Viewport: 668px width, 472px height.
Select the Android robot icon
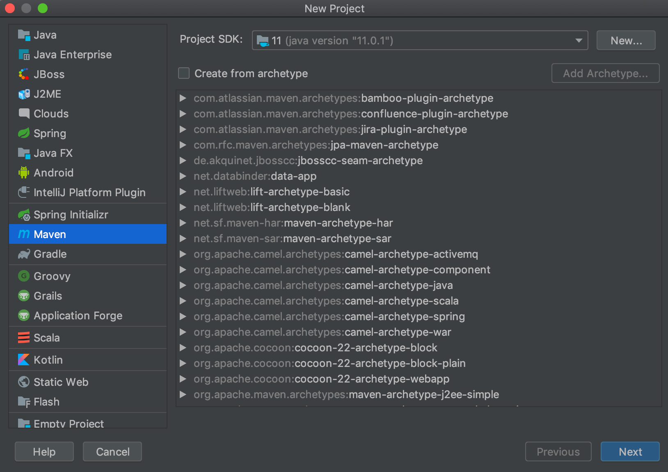point(24,172)
